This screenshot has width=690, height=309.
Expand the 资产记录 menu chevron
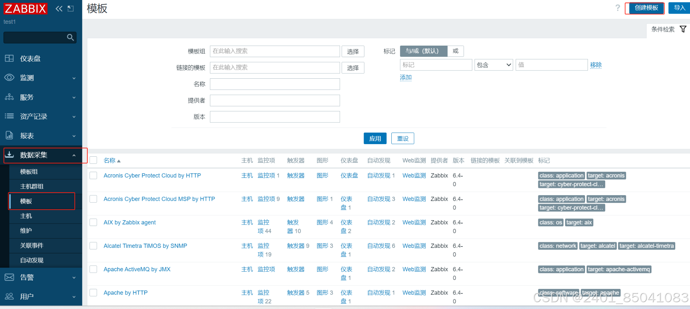[74, 116]
